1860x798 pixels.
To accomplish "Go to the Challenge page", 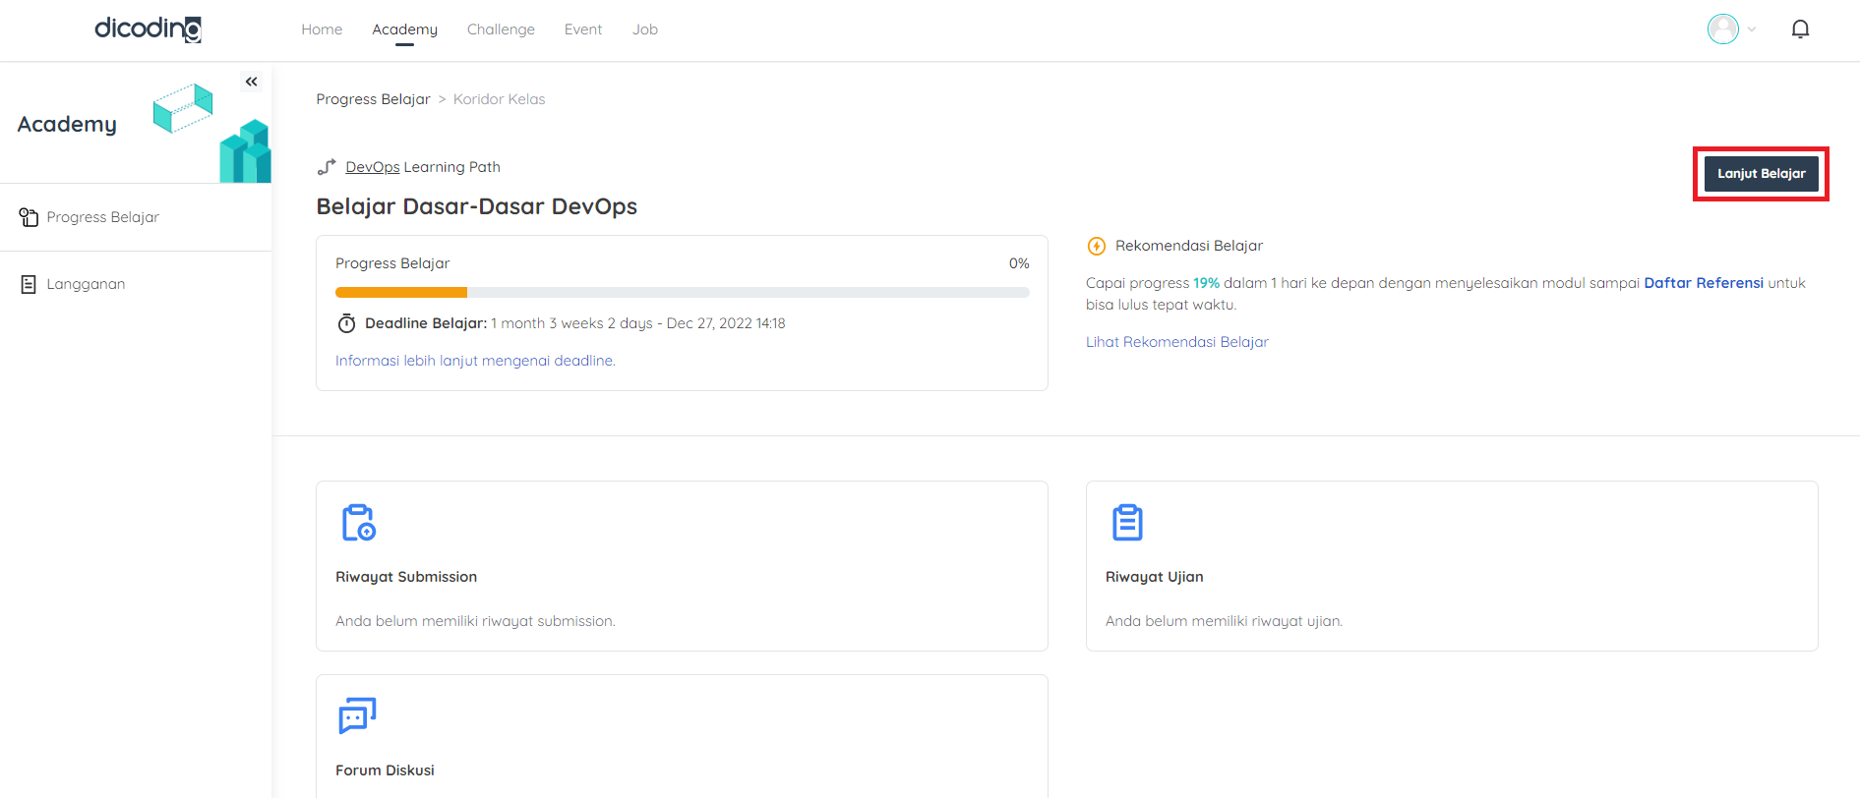I will 501,29.
